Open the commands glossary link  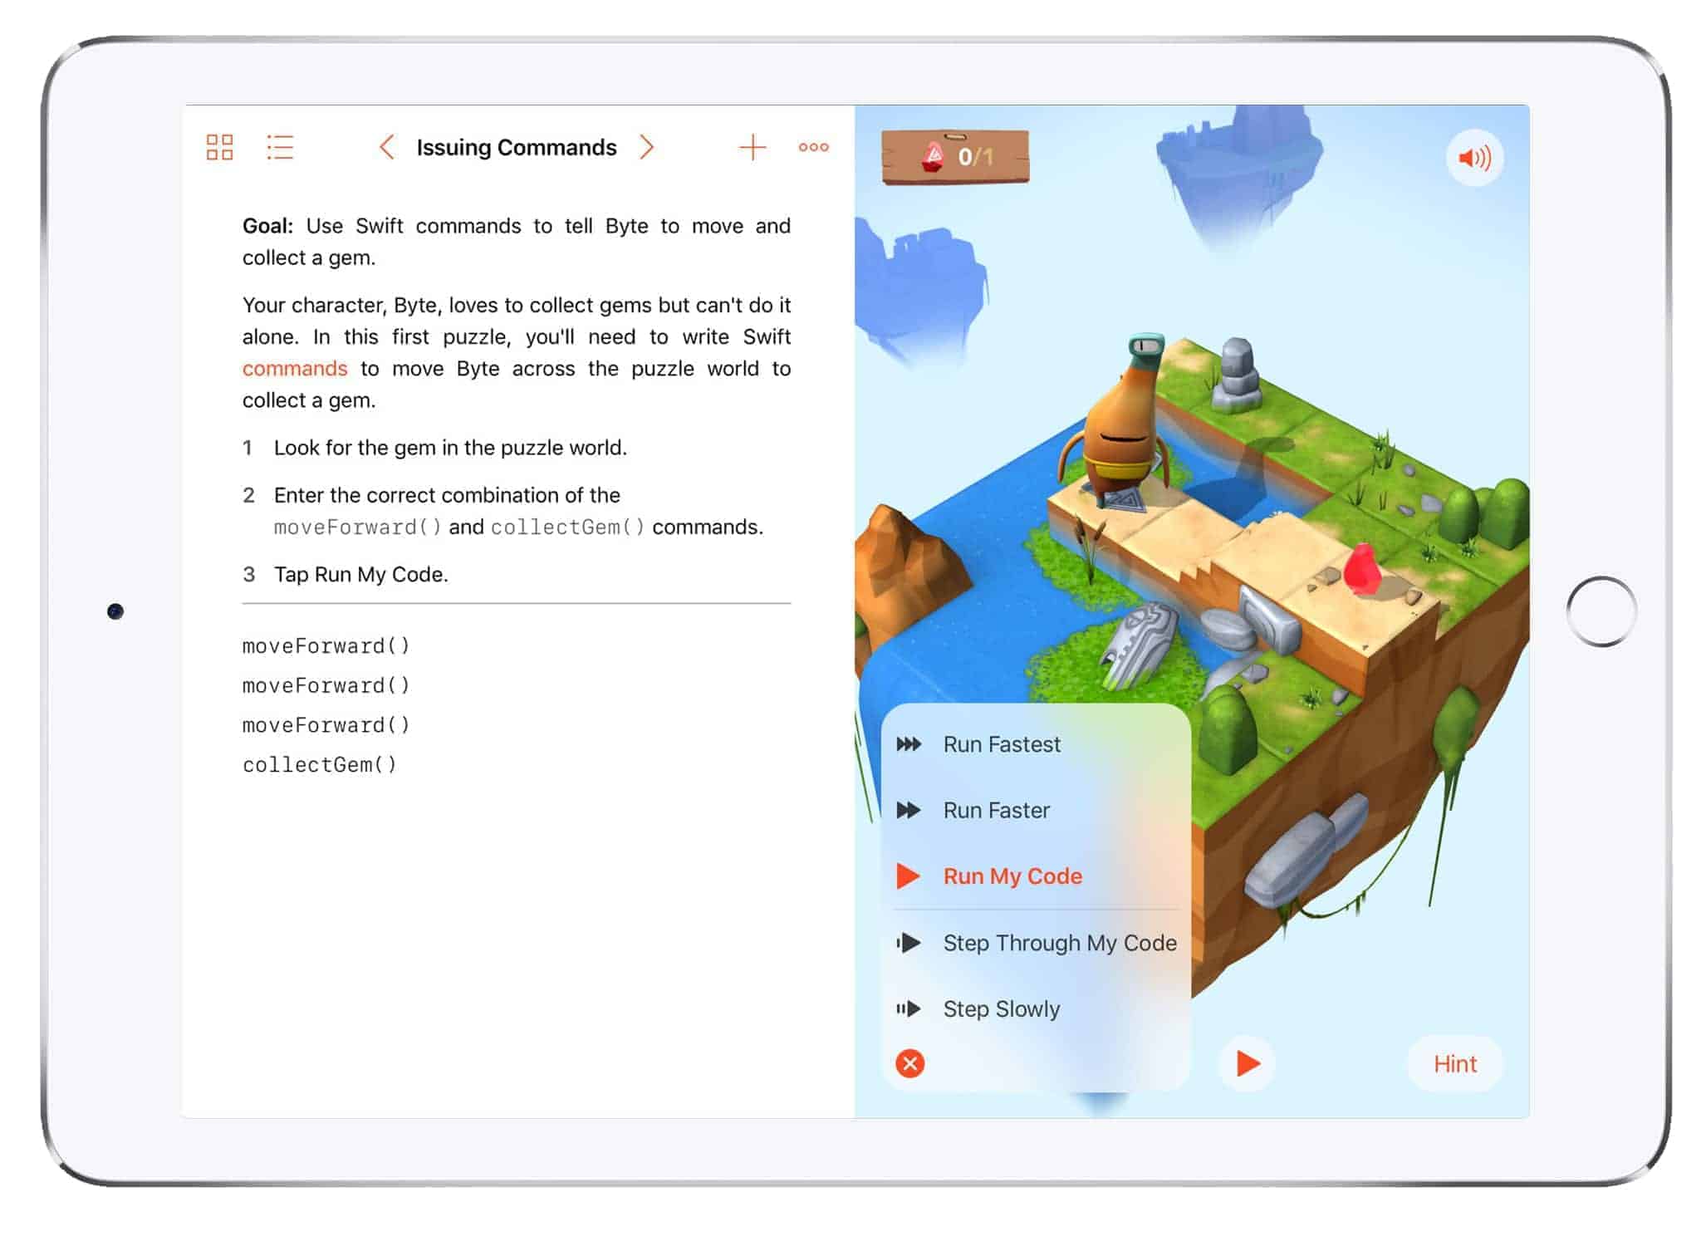[295, 368]
